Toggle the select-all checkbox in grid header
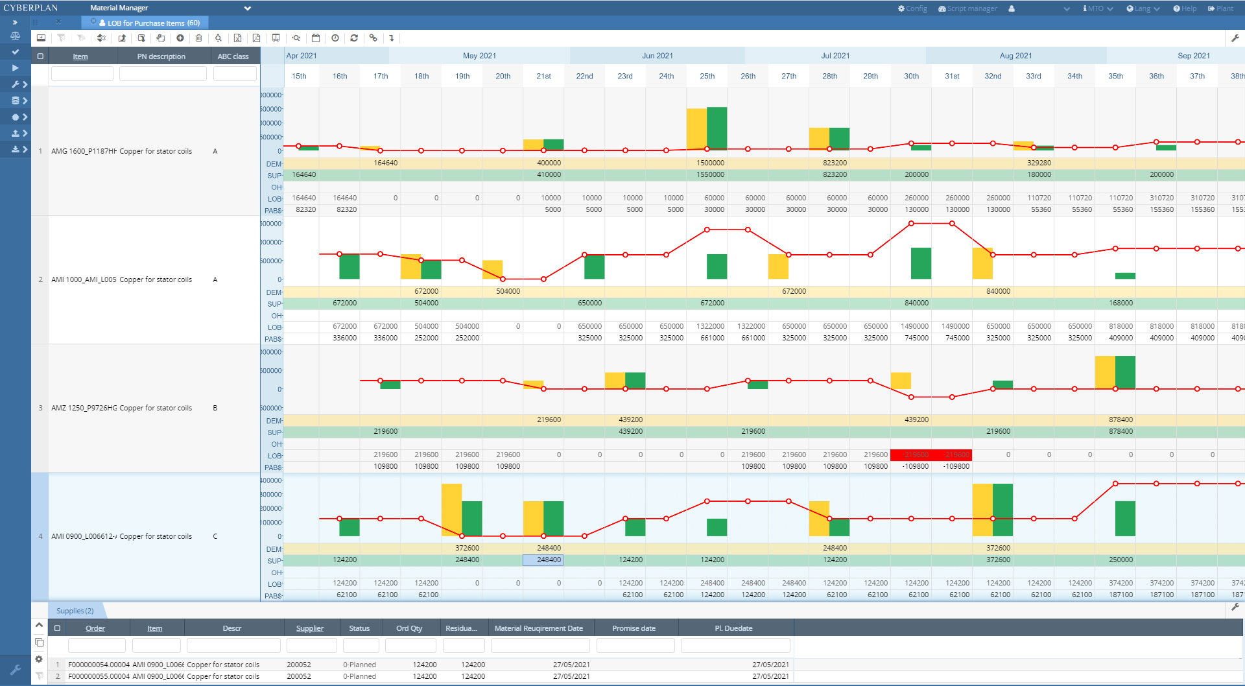 [40, 56]
